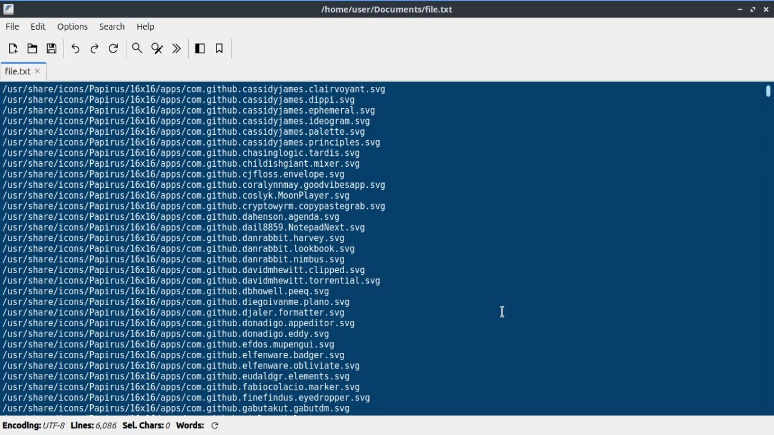Open the Help menu

click(x=145, y=27)
